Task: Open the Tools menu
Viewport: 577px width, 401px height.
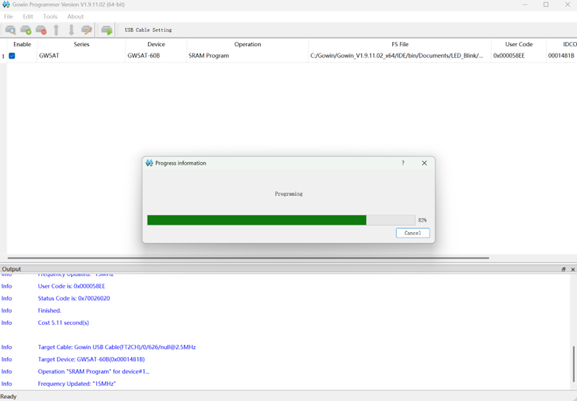Action: point(50,17)
